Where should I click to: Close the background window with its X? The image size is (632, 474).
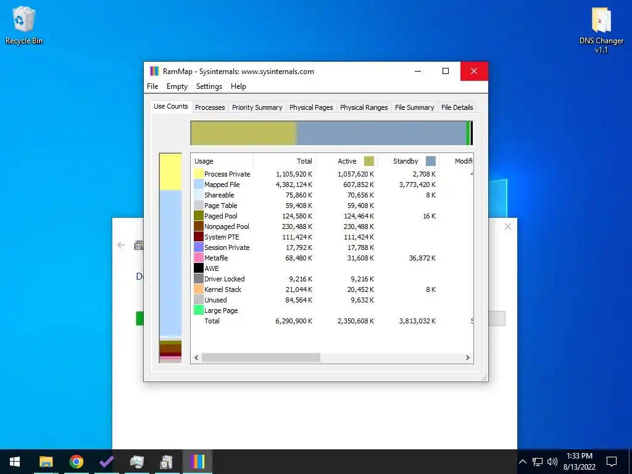(508, 227)
